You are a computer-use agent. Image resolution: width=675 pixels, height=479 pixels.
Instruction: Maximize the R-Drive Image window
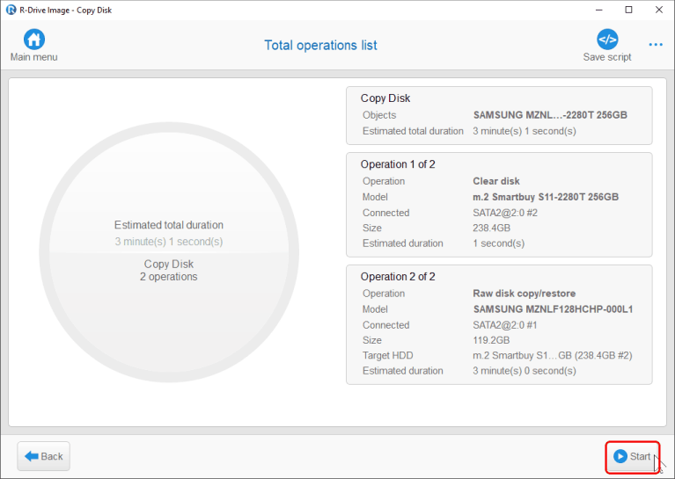point(628,10)
